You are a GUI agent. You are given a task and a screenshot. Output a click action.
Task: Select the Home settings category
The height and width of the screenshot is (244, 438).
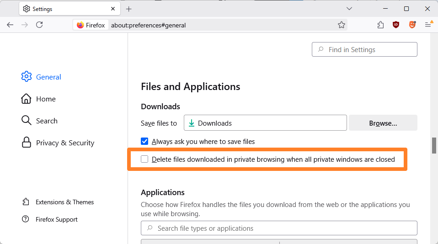tap(45, 99)
